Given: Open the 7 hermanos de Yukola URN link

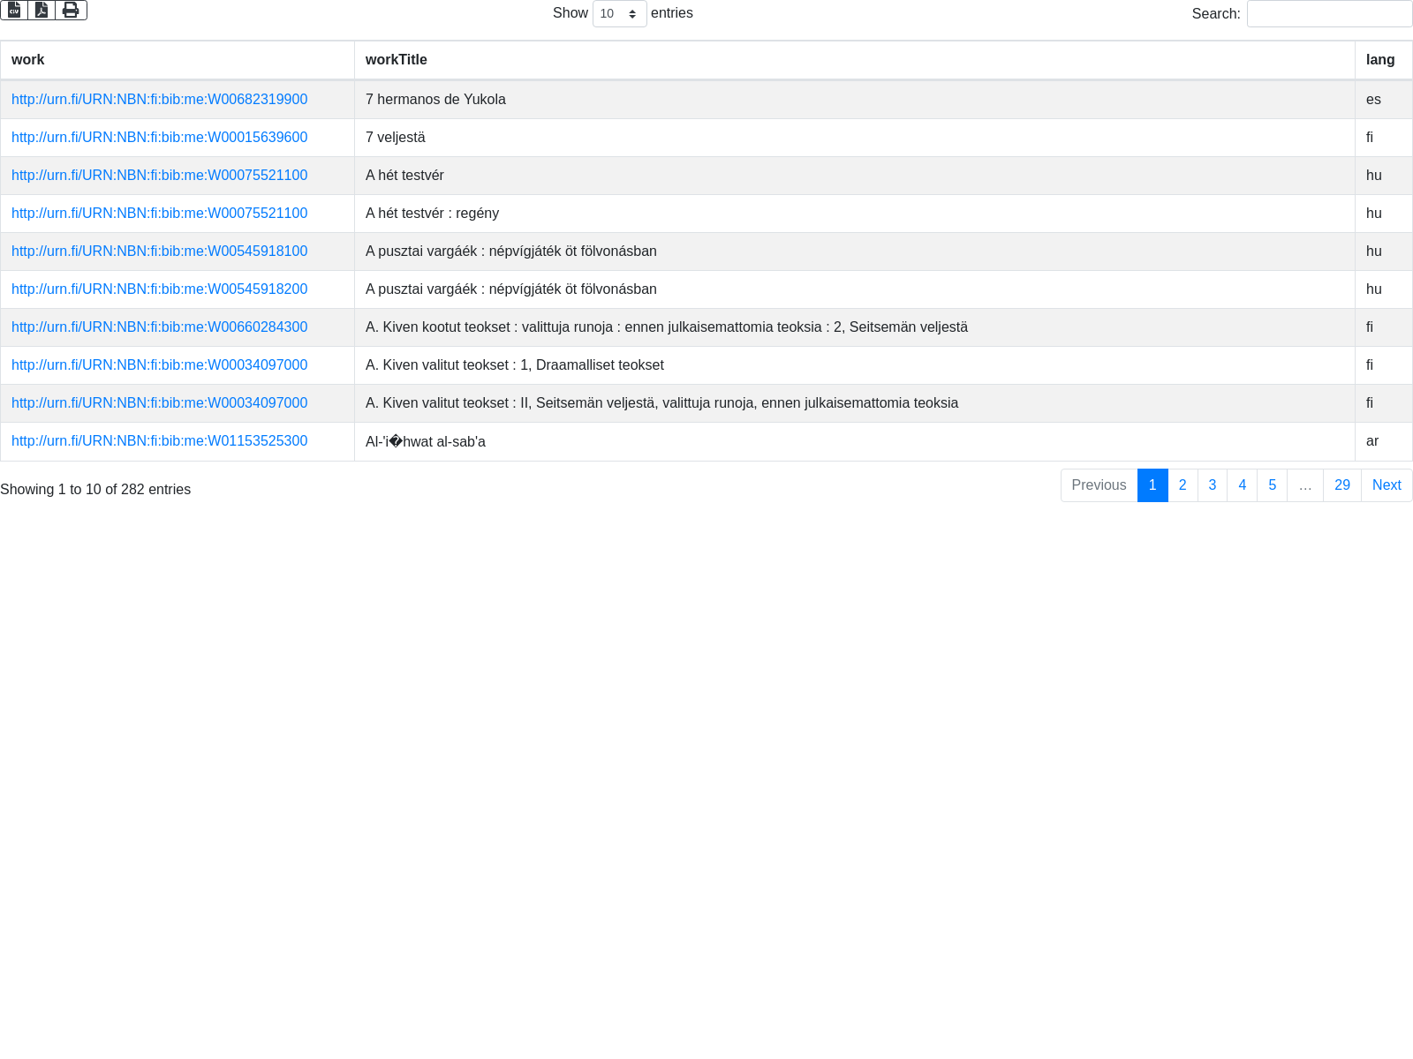Looking at the screenshot, I should [159, 100].
